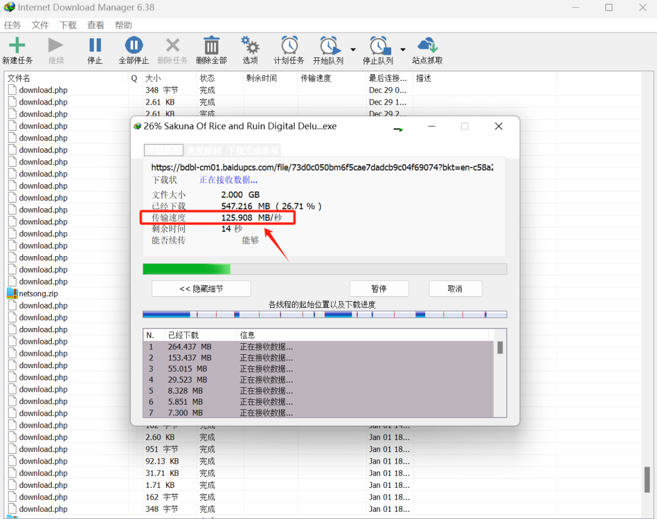
Task: Click the 删除全部 trash can icon
Action: point(212,45)
